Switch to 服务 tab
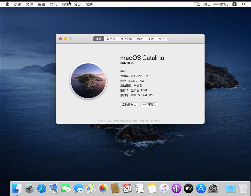251x196 pixels. tap(162, 39)
